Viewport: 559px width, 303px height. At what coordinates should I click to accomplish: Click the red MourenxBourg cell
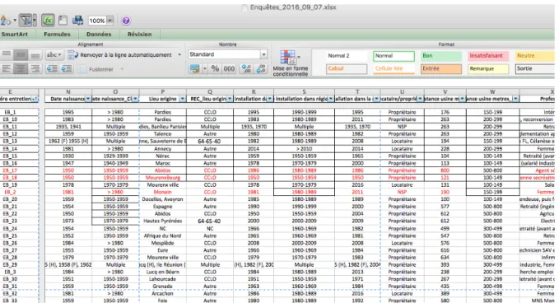pos(162,178)
